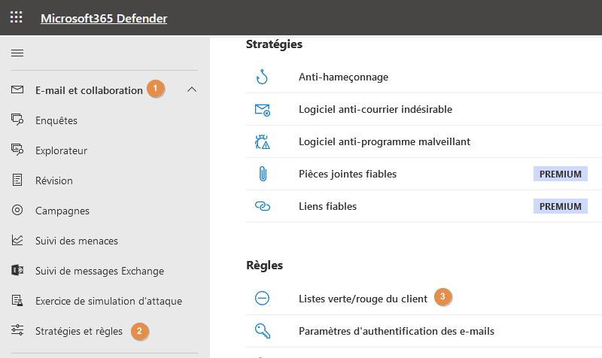Open the Microsoft365 Defender home link
The image size is (602, 358).
click(104, 18)
